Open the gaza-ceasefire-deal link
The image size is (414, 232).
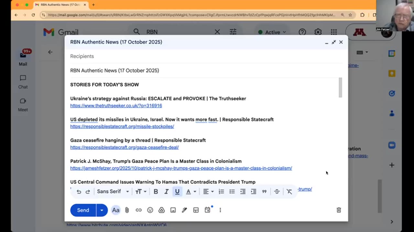tap(125, 148)
